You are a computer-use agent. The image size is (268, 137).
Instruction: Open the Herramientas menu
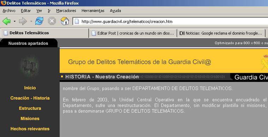pos(93,11)
